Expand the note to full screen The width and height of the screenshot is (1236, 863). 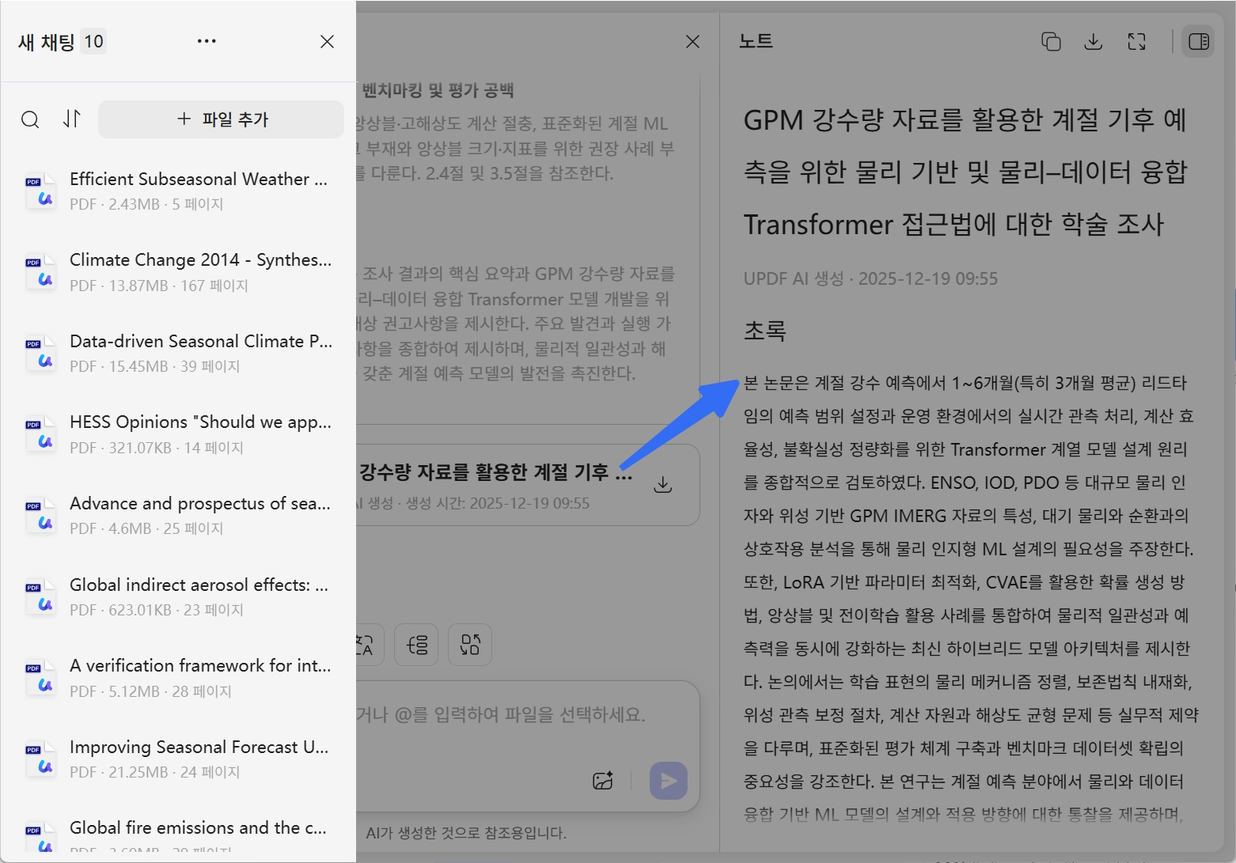(1136, 42)
